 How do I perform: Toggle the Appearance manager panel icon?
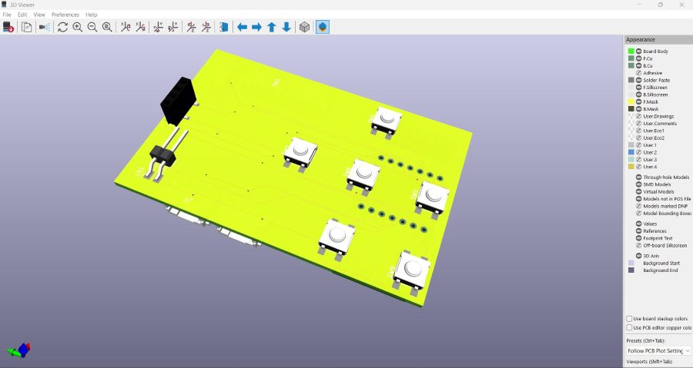323,28
